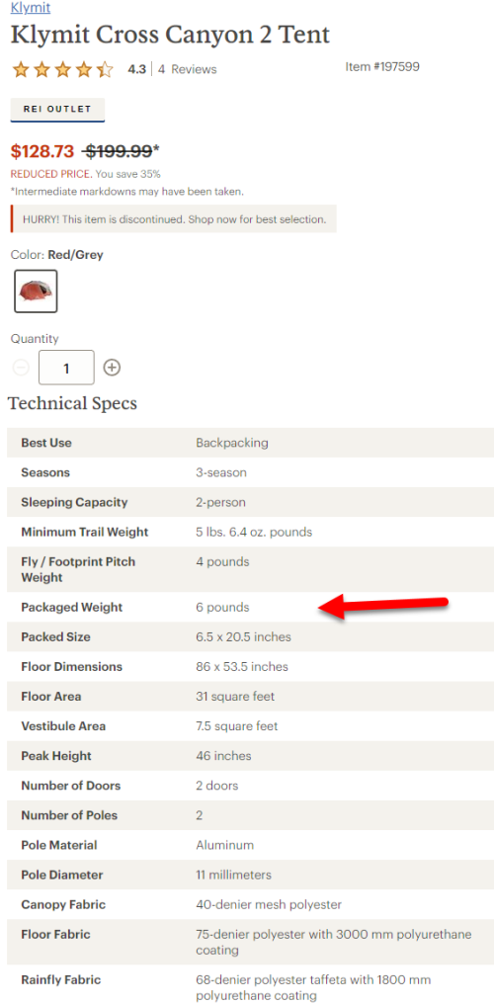Select the Red/Grey color swatch

pos(36,291)
